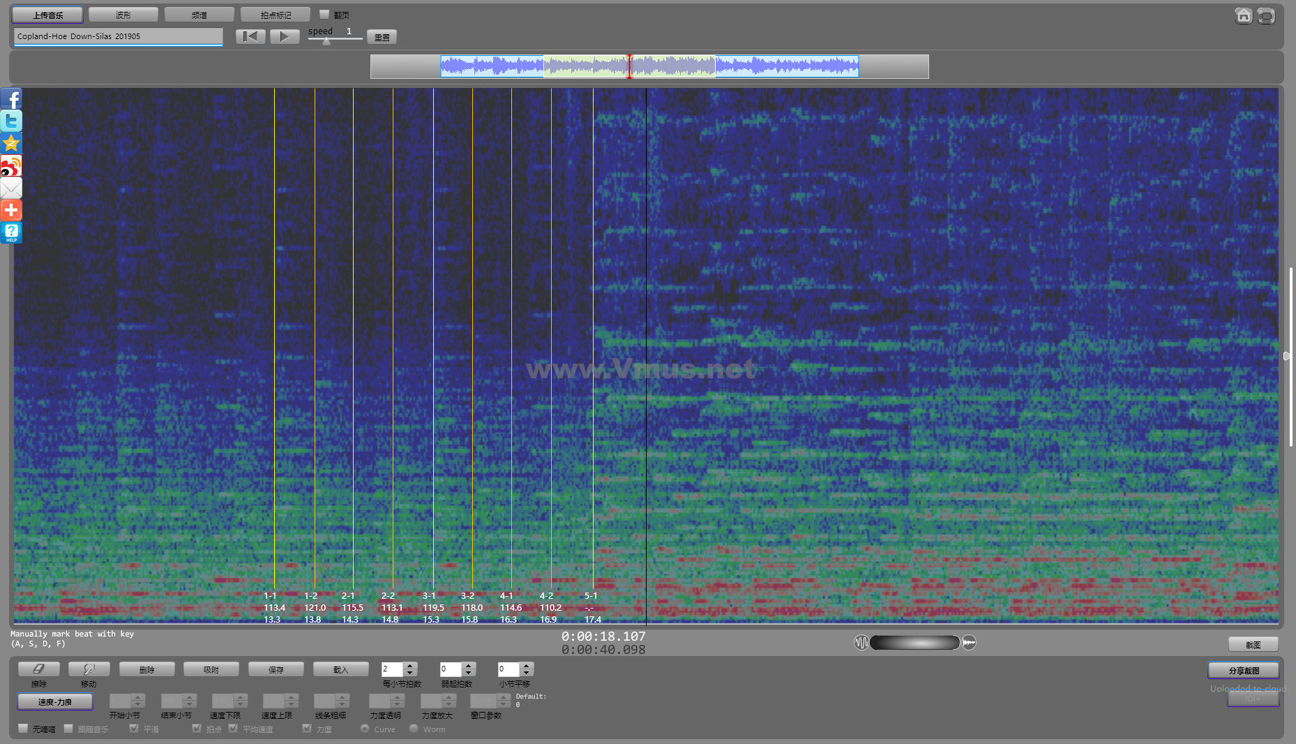Click the grayscale gradient contrast bar
Screen dimensions: 1296x744
pyautogui.click(x=914, y=642)
